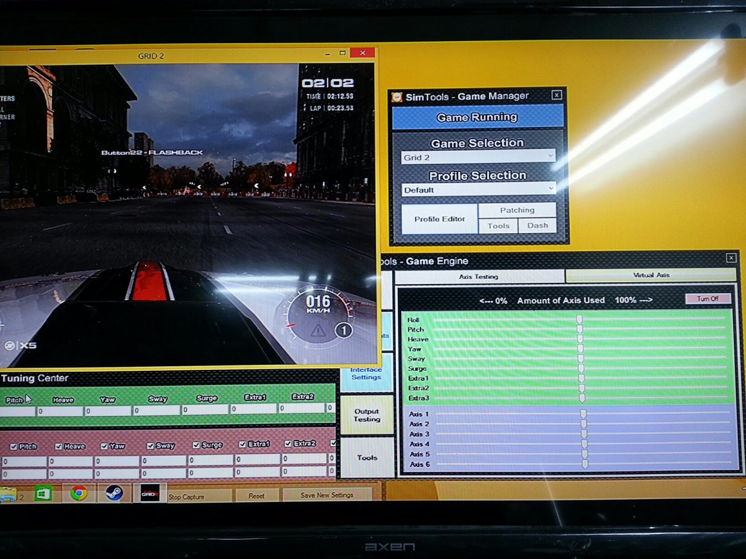
Task: Click the green Extra1 value field
Action: 254,409
